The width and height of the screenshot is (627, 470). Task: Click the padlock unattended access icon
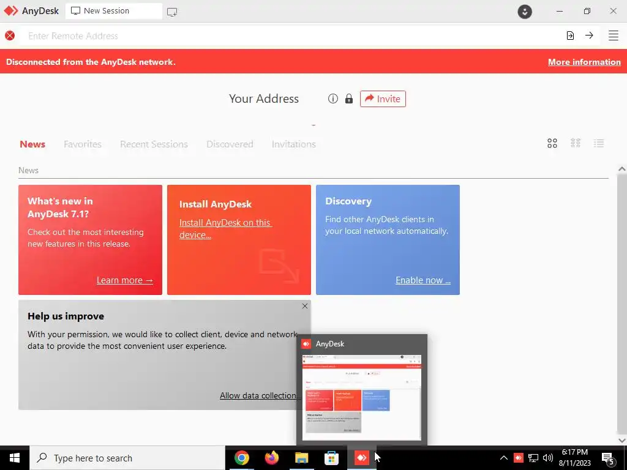348,99
